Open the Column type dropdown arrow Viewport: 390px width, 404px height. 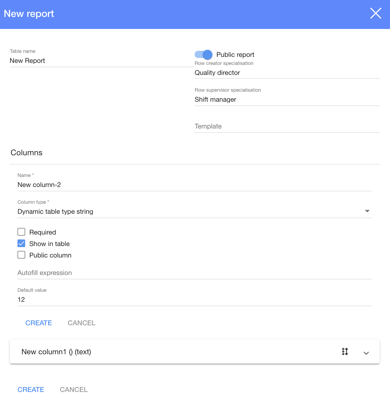pyautogui.click(x=367, y=211)
